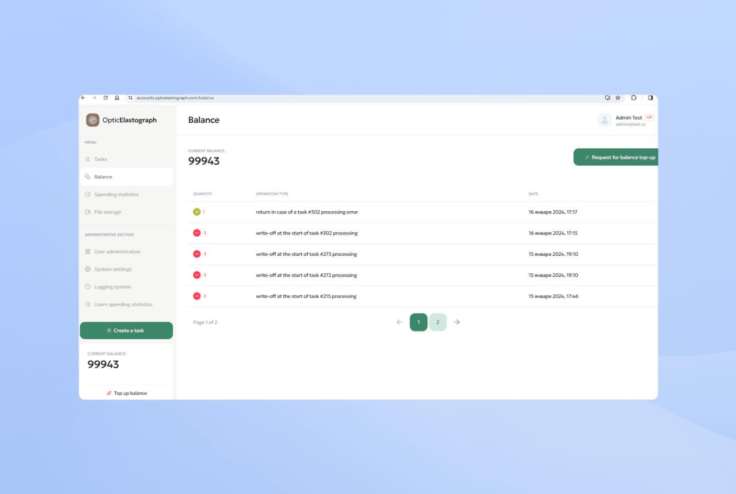Image resolution: width=736 pixels, height=494 pixels.
Task: Click the red minus icon for task #273 row
Action: click(197, 254)
